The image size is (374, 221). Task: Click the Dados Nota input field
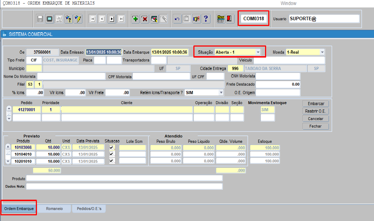tap(124, 186)
